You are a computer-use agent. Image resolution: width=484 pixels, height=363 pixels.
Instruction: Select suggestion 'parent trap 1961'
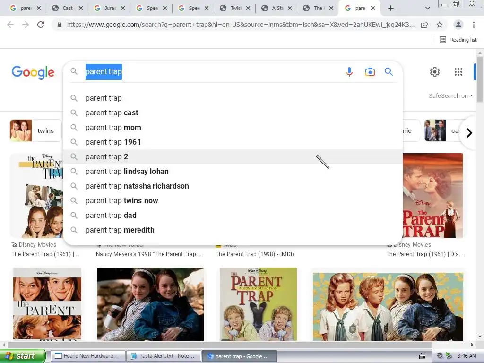pos(233,142)
